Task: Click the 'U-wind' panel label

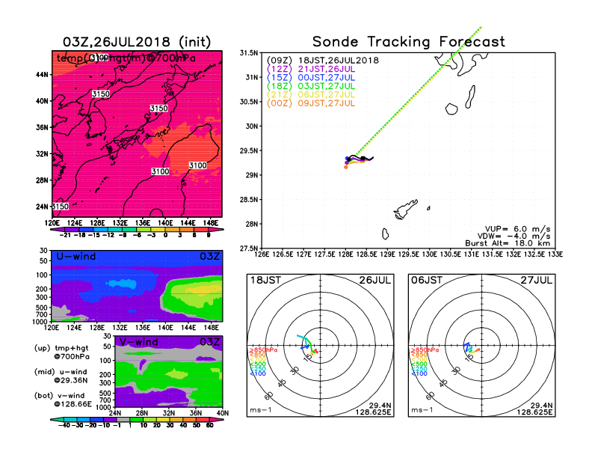Action: pos(76,257)
